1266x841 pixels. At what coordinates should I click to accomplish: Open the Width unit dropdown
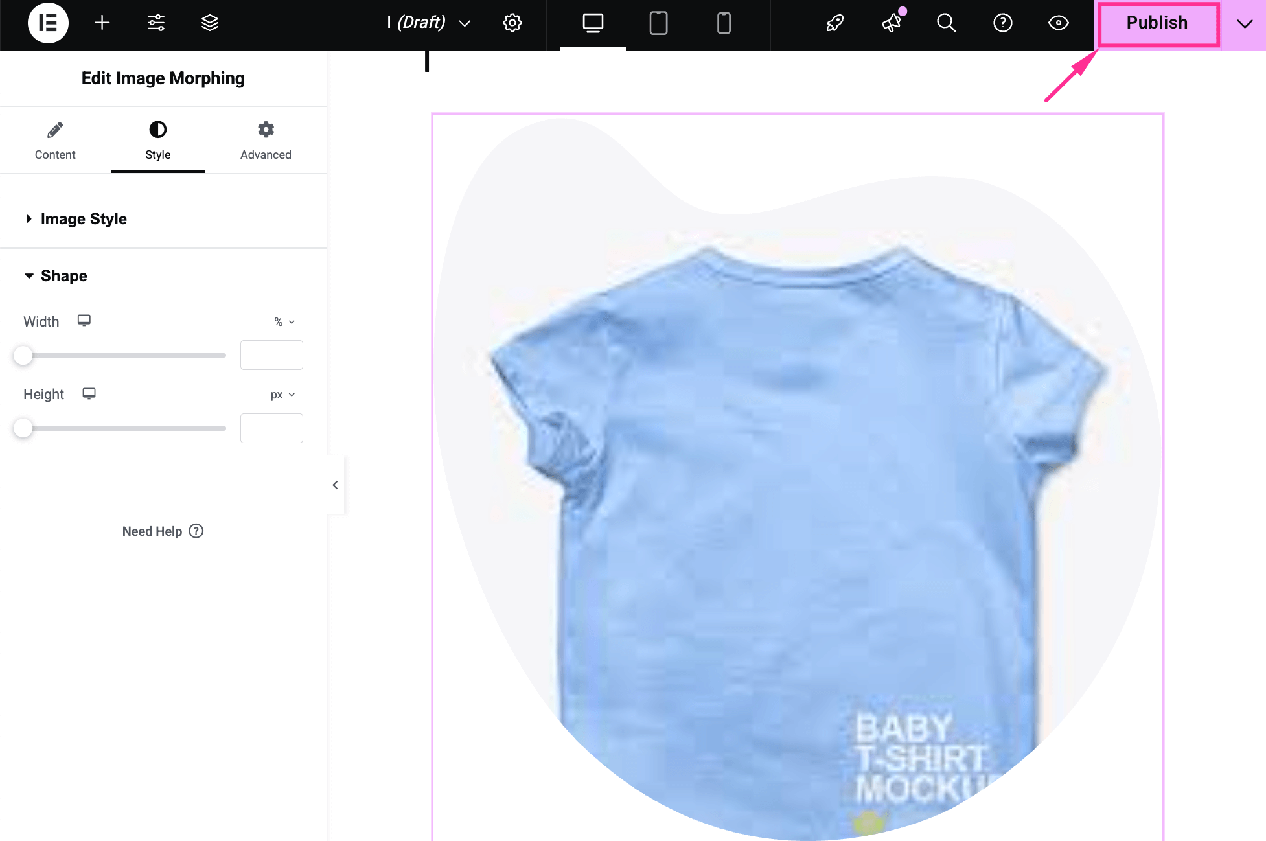click(x=284, y=322)
